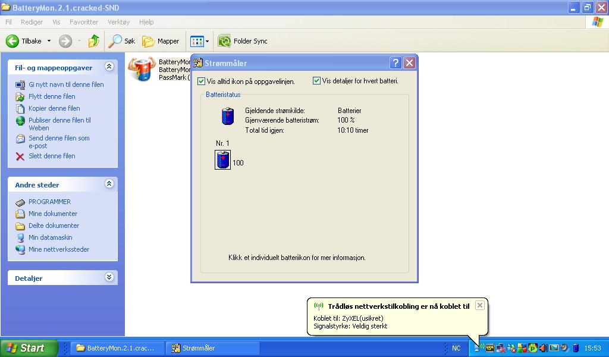Click the disconnected network tray icon
The width and height of the screenshot is (609, 357).
501,348
